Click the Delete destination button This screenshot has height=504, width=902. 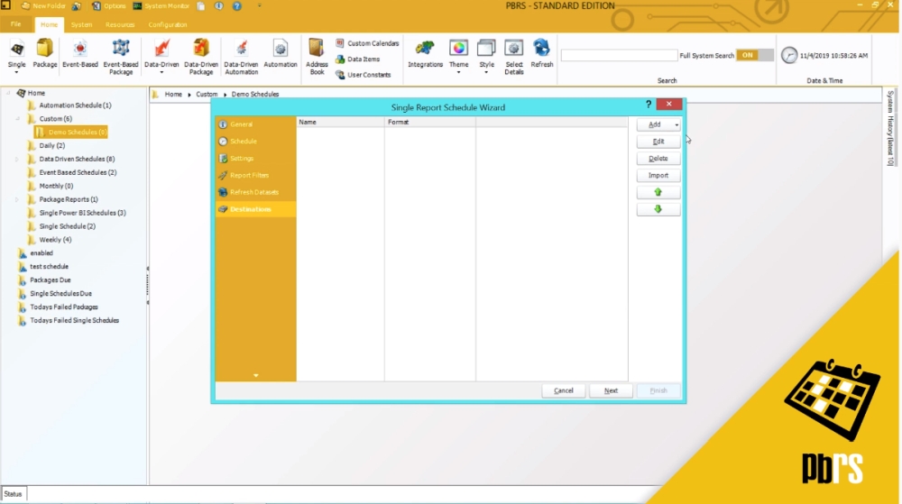tap(658, 159)
